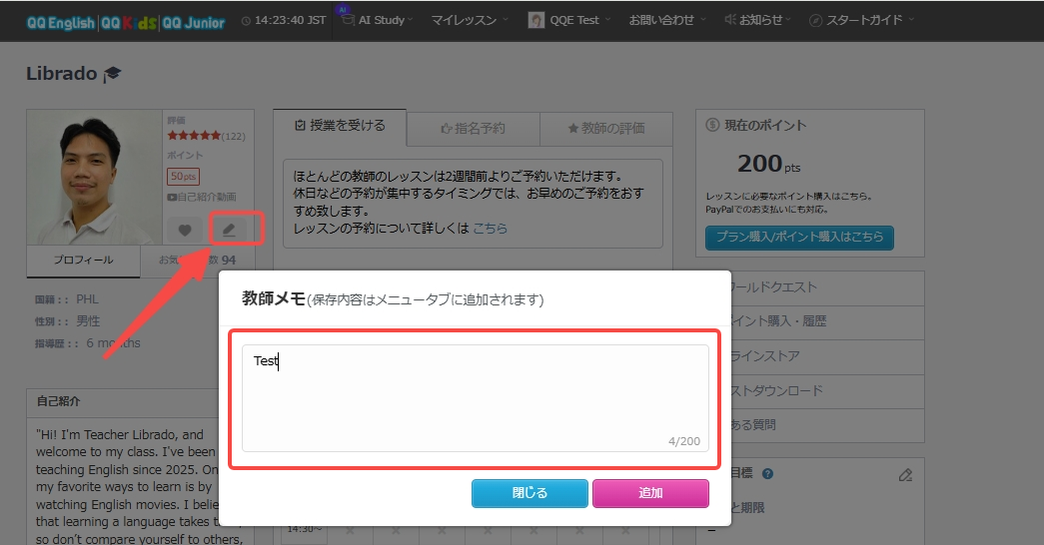Open the よくある質問 sidebar item
Image resolution: width=1044 pixels, height=545 pixels.
pos(810,424)
